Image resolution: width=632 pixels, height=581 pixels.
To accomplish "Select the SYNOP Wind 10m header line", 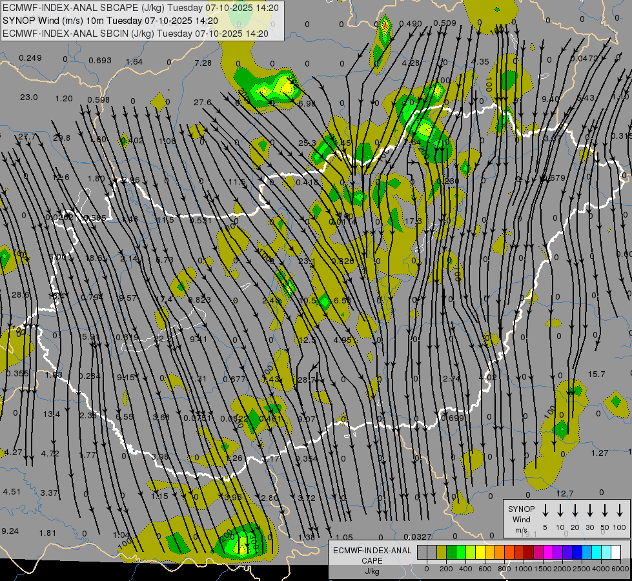I will pyautogui.click(x=110, y=21).
